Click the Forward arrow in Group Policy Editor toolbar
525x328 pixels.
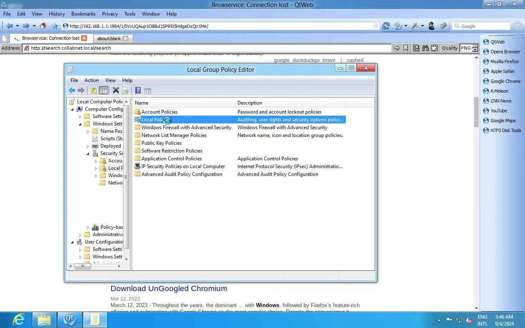point(81,91)
